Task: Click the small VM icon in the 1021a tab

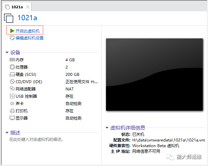Action: pyautogui.click(x=7, y=7)
